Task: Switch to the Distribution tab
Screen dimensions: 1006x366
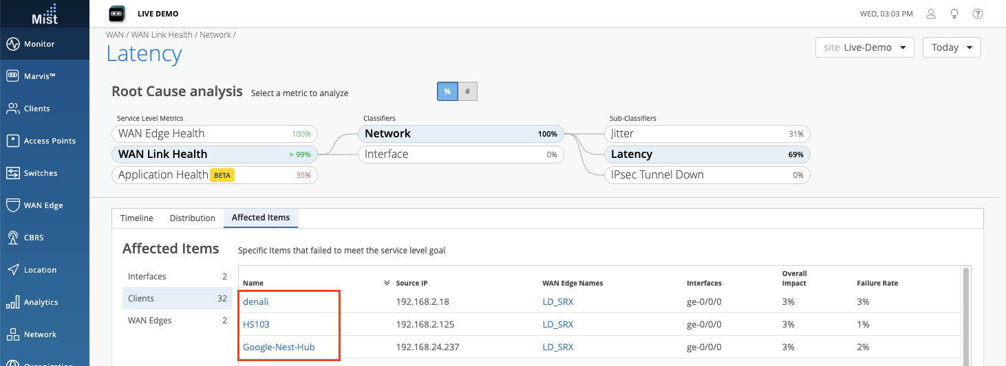Action: point(193,218)
